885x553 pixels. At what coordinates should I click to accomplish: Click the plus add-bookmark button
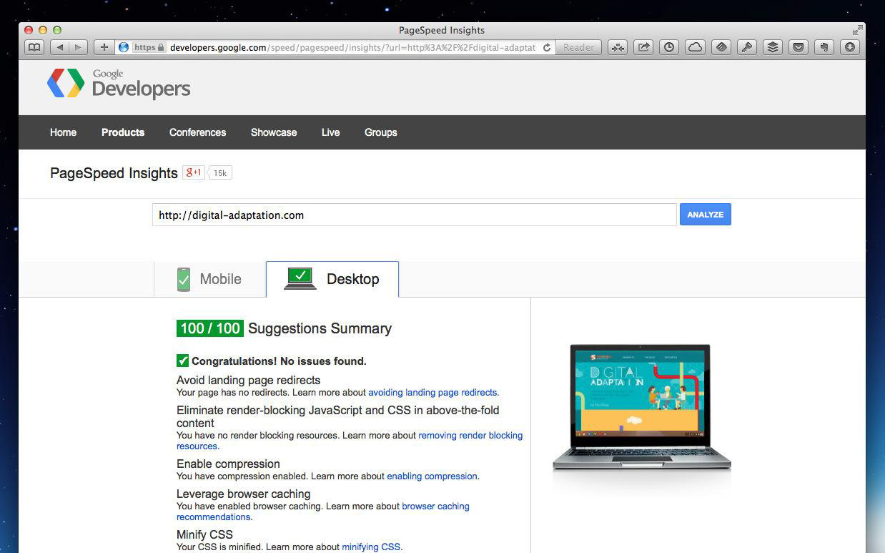click(104, 47)
